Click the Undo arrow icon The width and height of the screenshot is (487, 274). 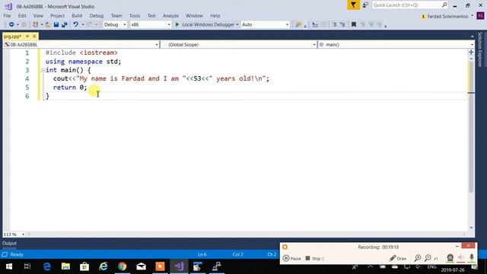pos(75,24)
